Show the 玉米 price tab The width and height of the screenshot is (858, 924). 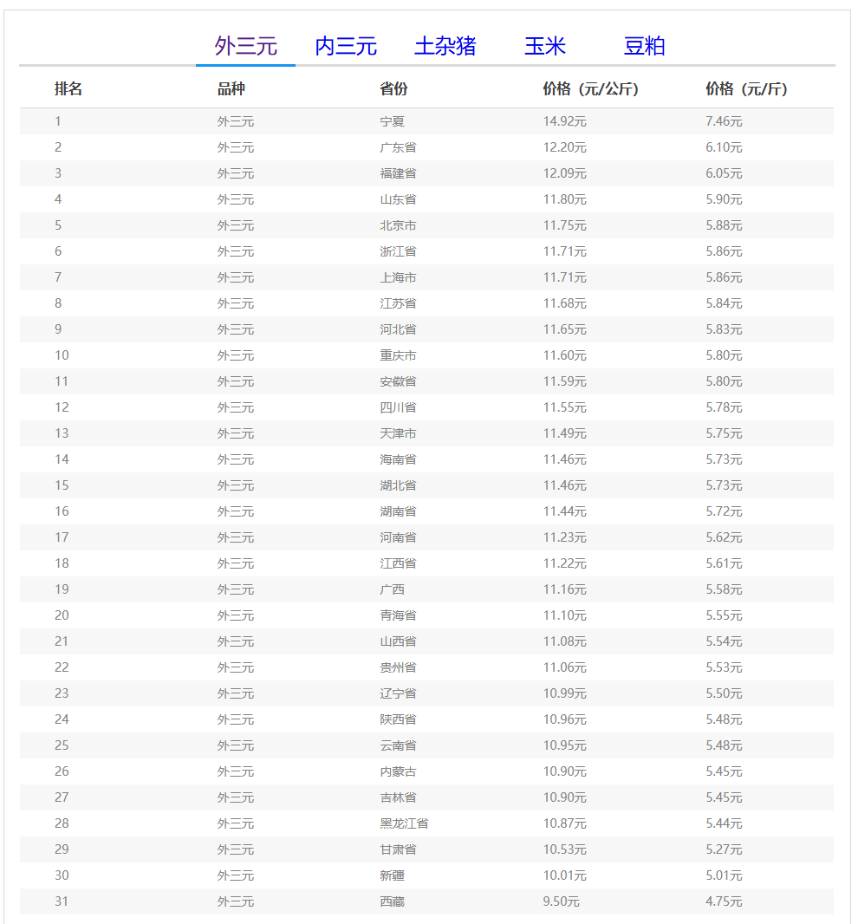click(544, 46)
